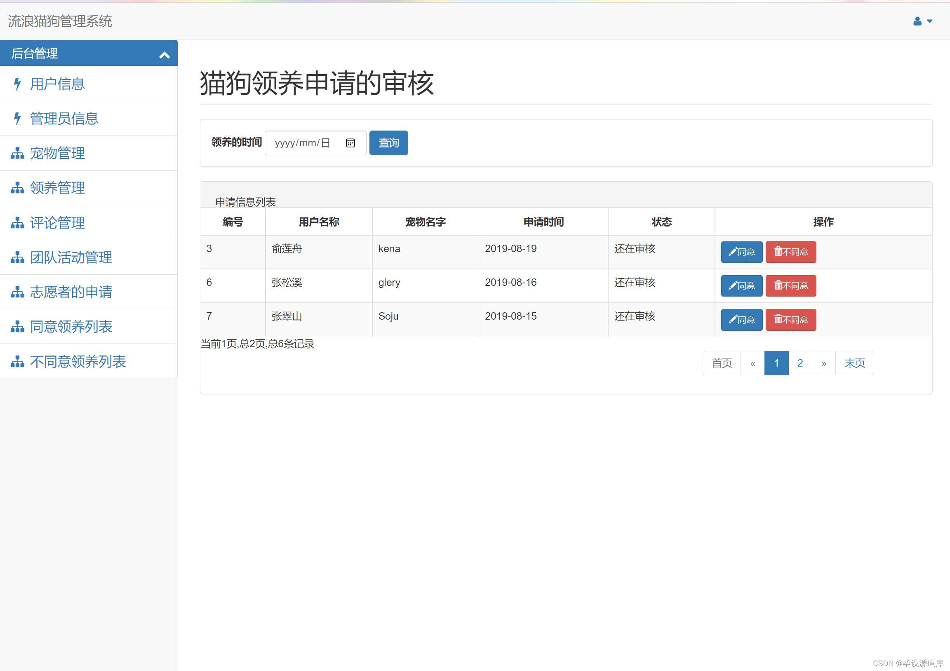Click the sitemap icon beside 不同意领养列表
The width and height of the screenshot is (950, 671).
(17, 362)
